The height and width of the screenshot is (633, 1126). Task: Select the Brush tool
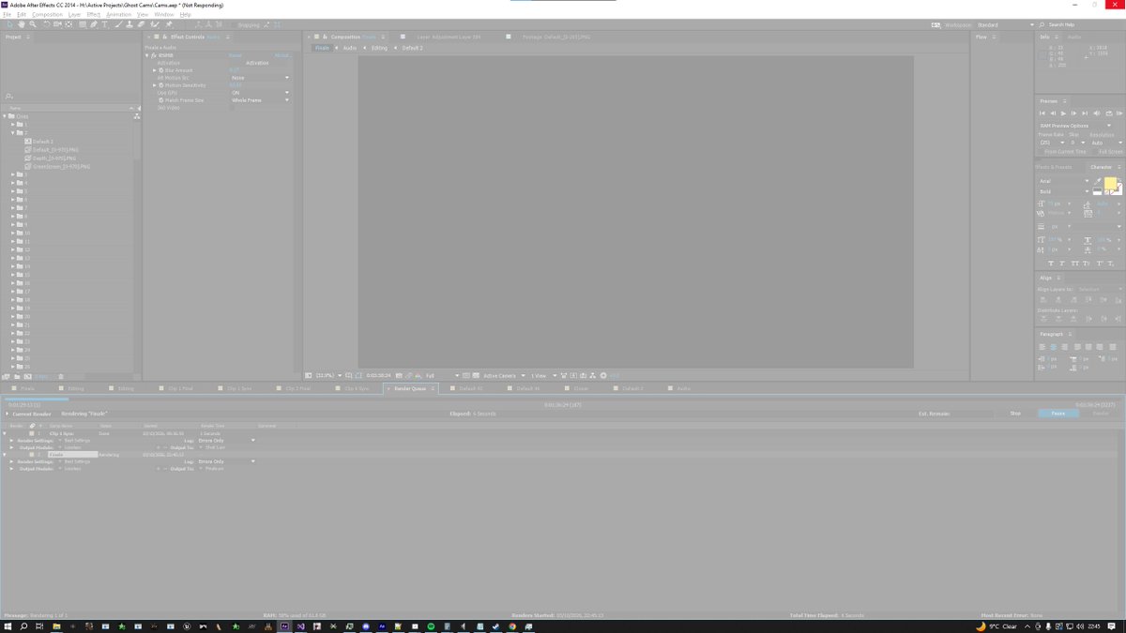[x=117, y=24]
